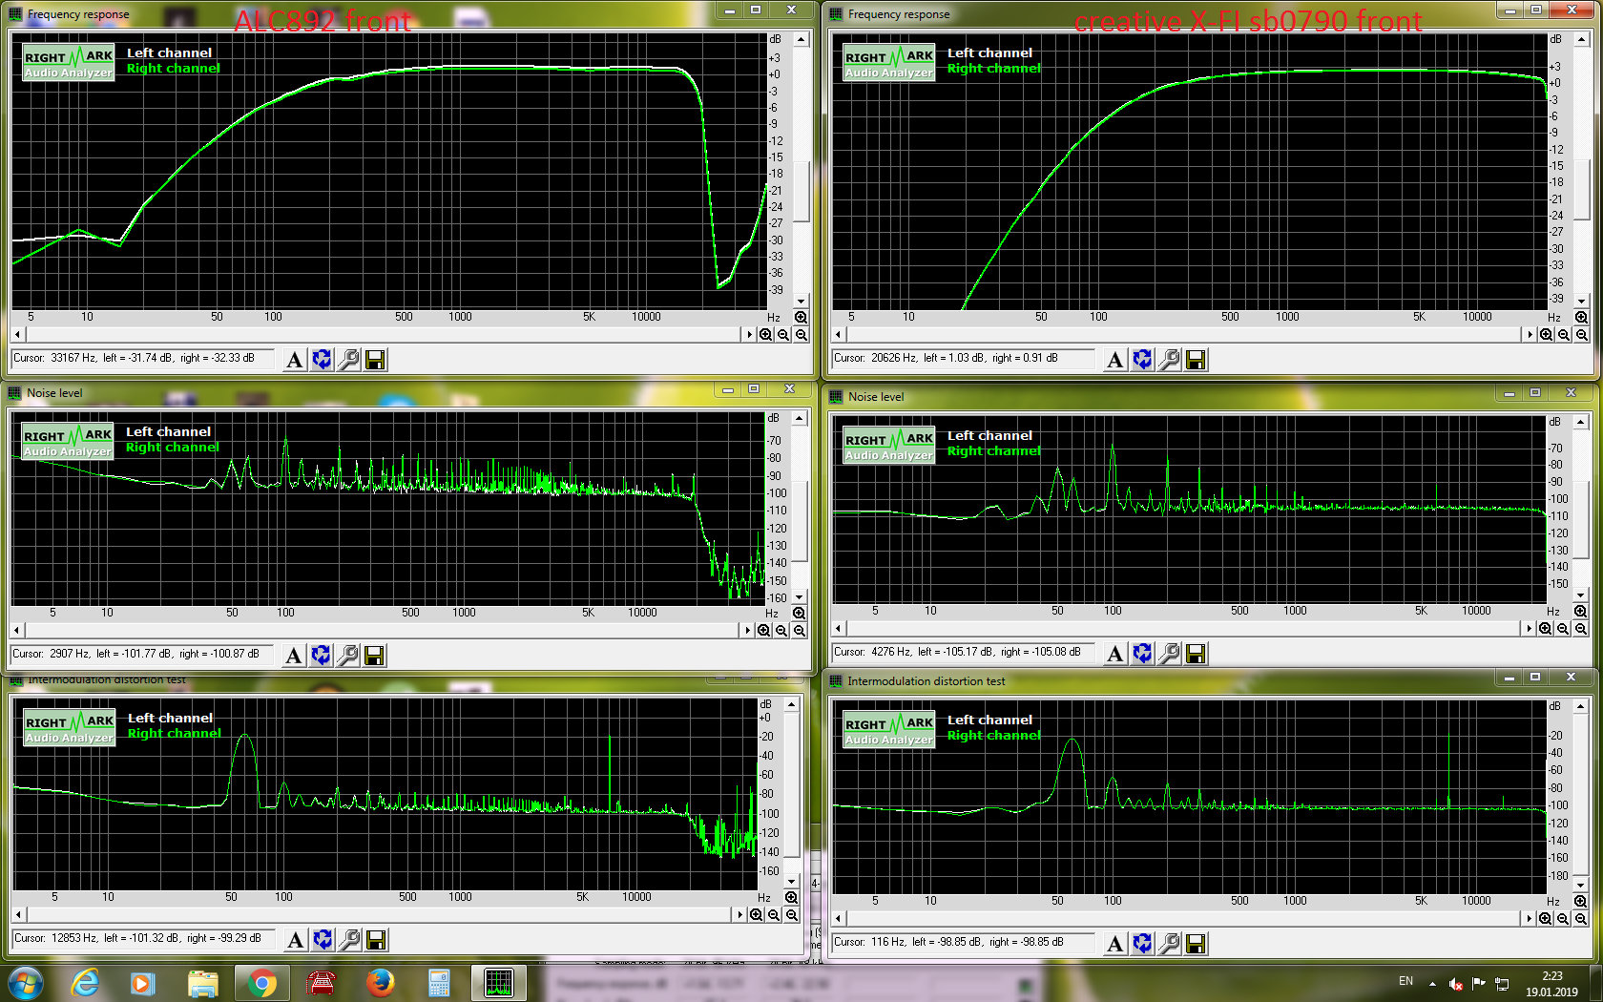Toggle blue swap-arrows button in X-Fi Noise level window
Screen dimensions: 1603x1002
pos(1142,654)
